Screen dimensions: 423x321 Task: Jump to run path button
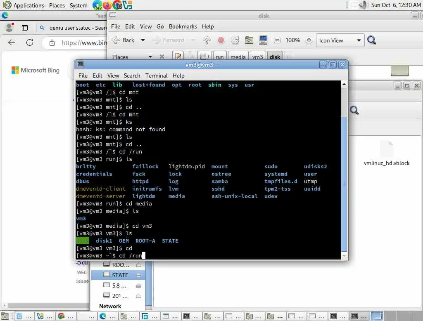pyautogui.click(x=220, y=57)
